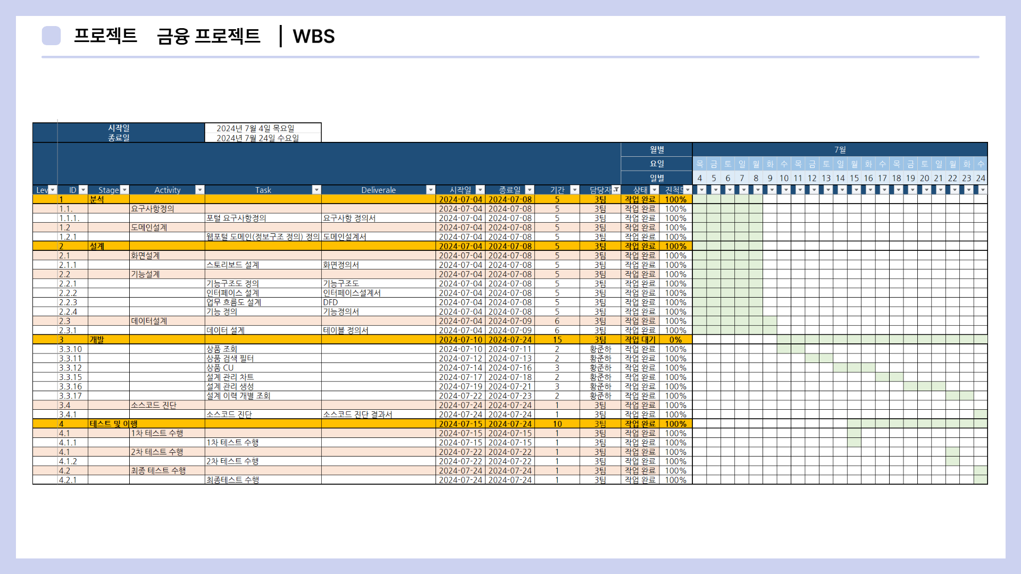Click the active filter icon on 담당자
The width and height of the screenshot is (1021, 574).
click(616, 190)
